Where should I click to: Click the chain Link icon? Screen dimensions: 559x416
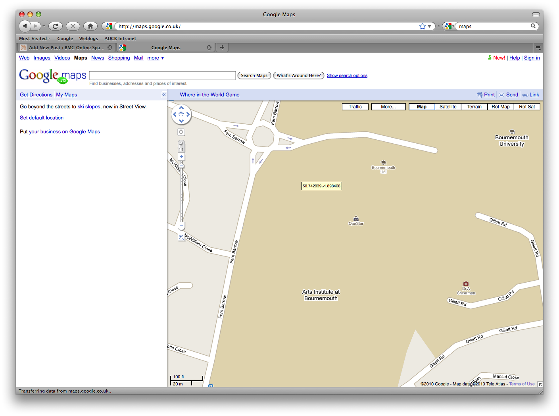[525, 95]
